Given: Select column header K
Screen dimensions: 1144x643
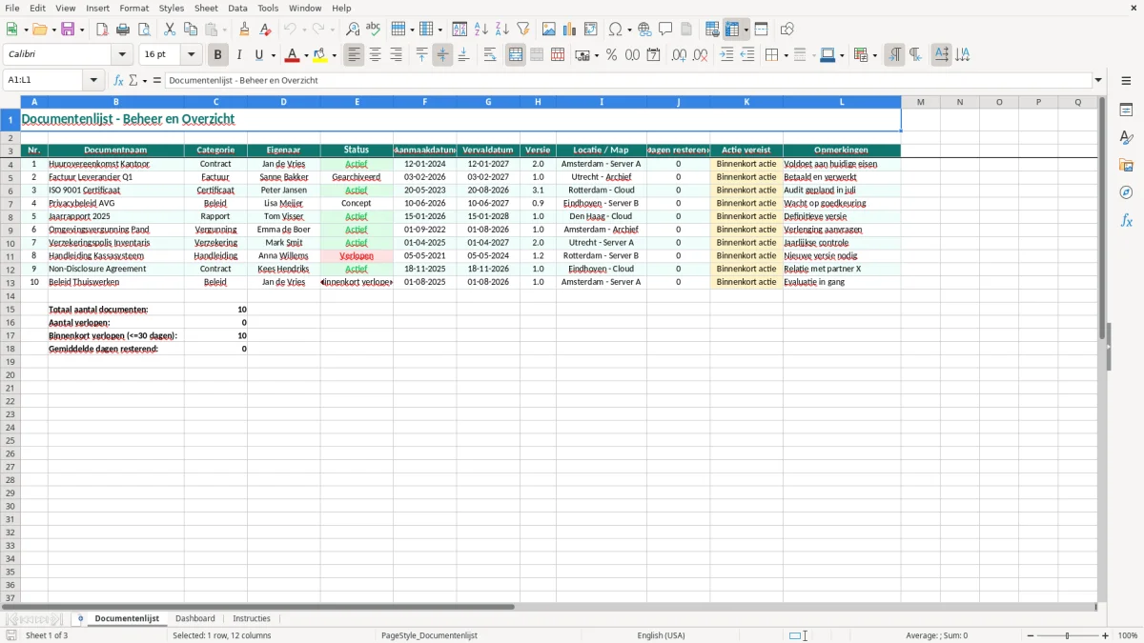Looking at the screenshot, I should [746, 102].
